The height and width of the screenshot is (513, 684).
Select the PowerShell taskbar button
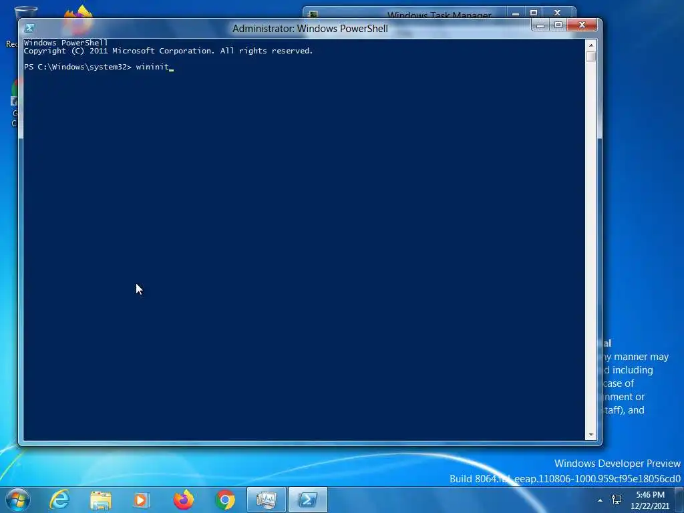pos(307,500)
